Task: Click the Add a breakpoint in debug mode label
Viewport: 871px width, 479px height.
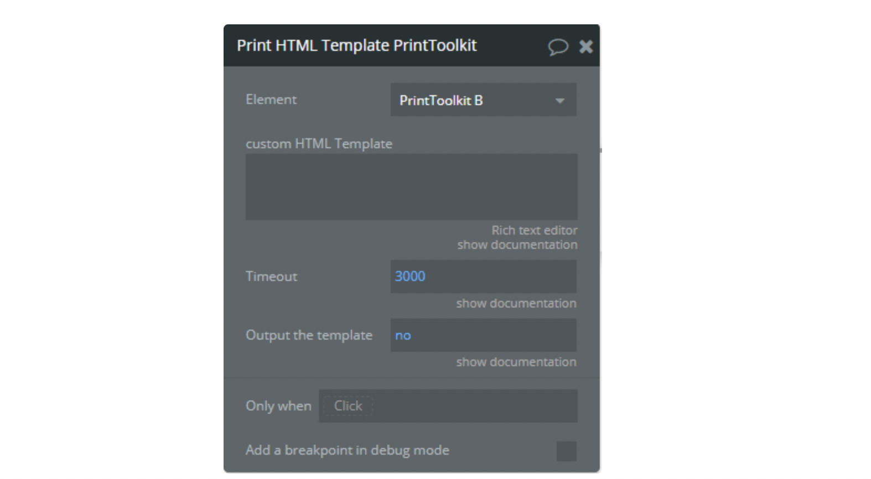Action: (x=347, y=450)
